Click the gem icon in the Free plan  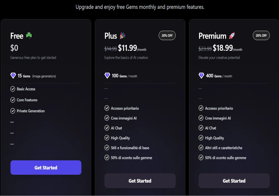[13, 76]
